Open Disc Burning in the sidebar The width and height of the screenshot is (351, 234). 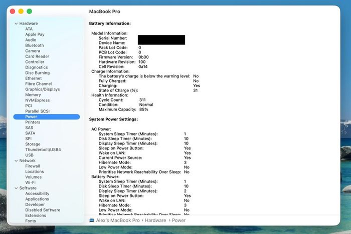tap(38, 73)
